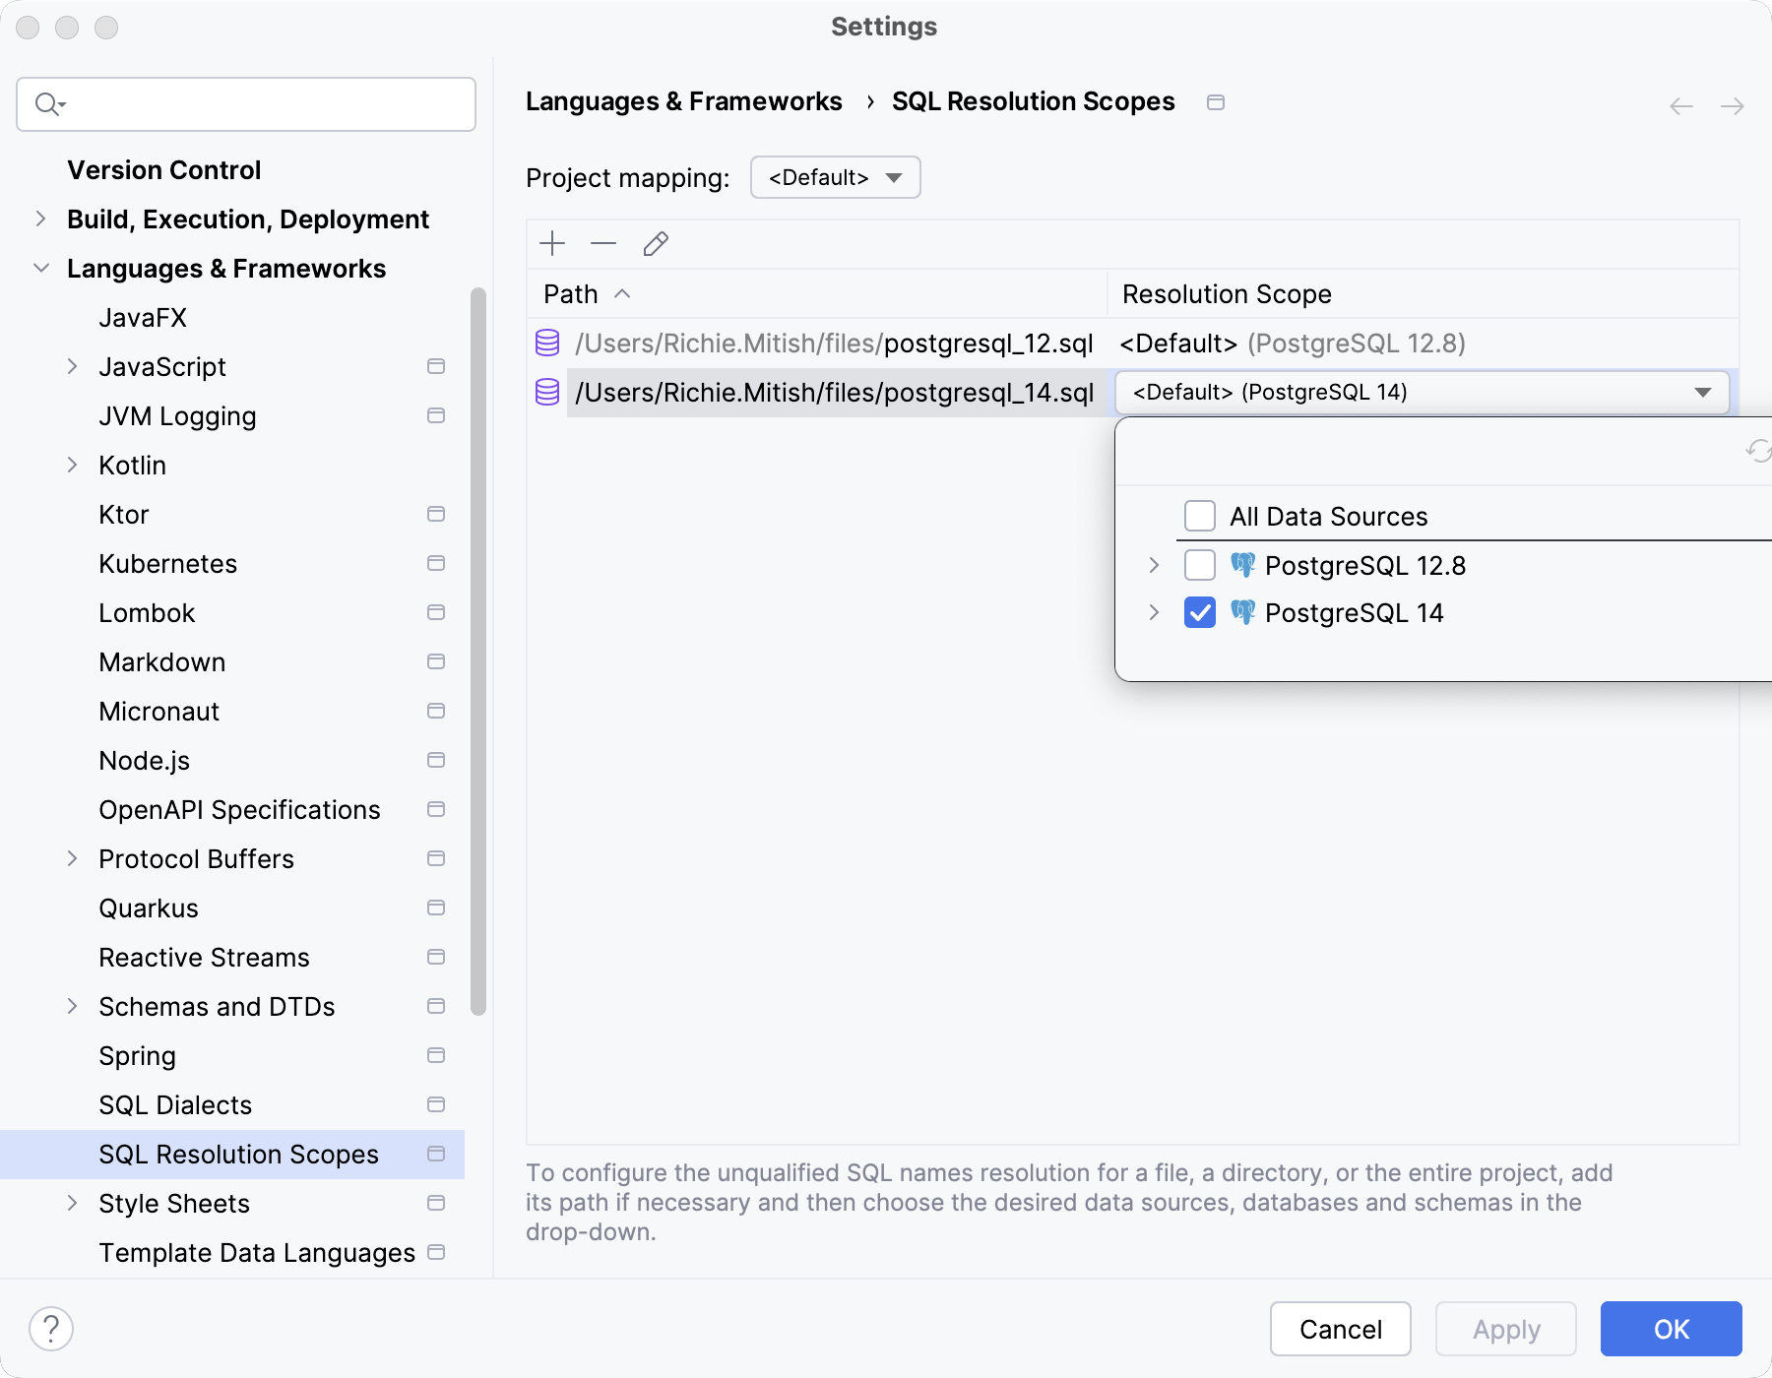Open the Project mapping dropdown

pos(835,177)
